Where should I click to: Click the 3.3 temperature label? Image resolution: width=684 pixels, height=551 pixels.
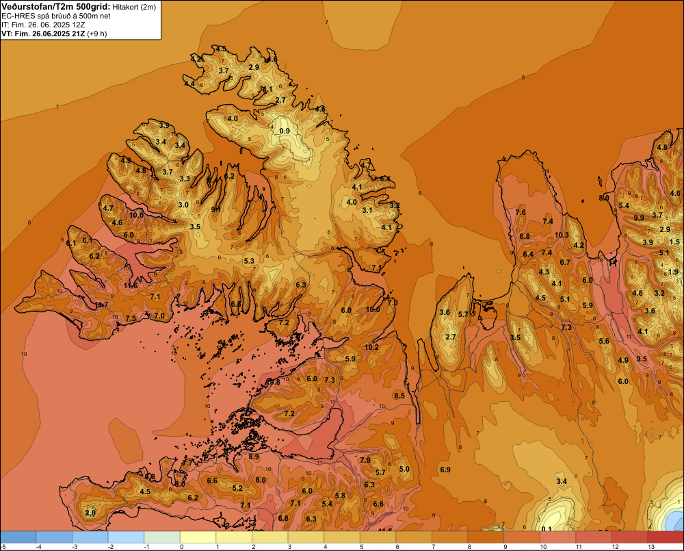point(185,179)
